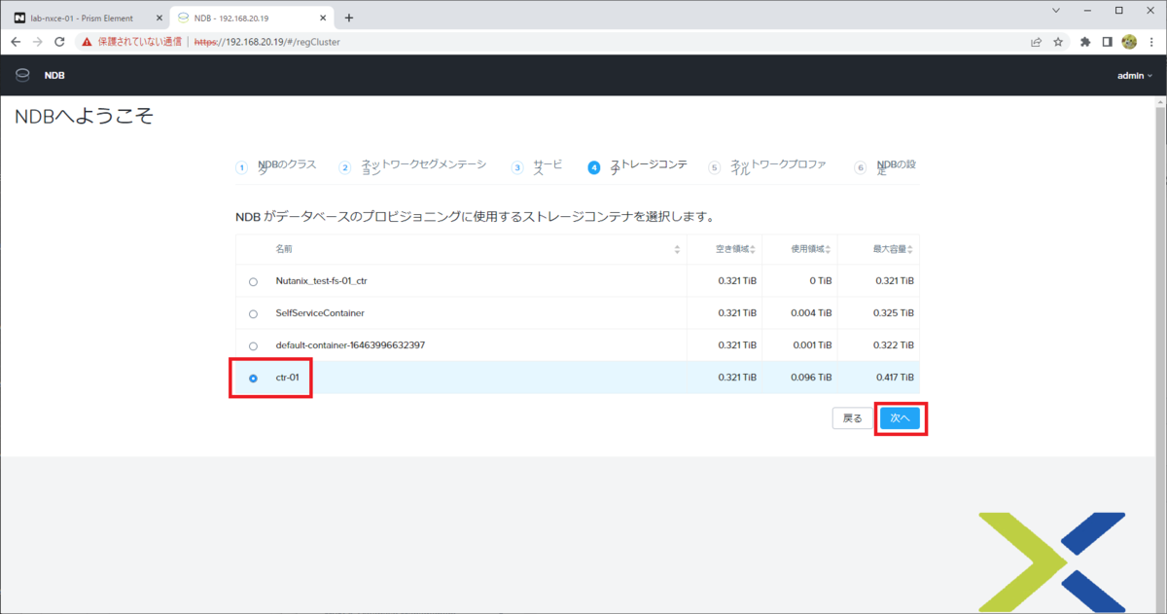Click the NDBへようこそ heading
Viewport: 1167px width, 614px height.
click(x=84, y=117)
